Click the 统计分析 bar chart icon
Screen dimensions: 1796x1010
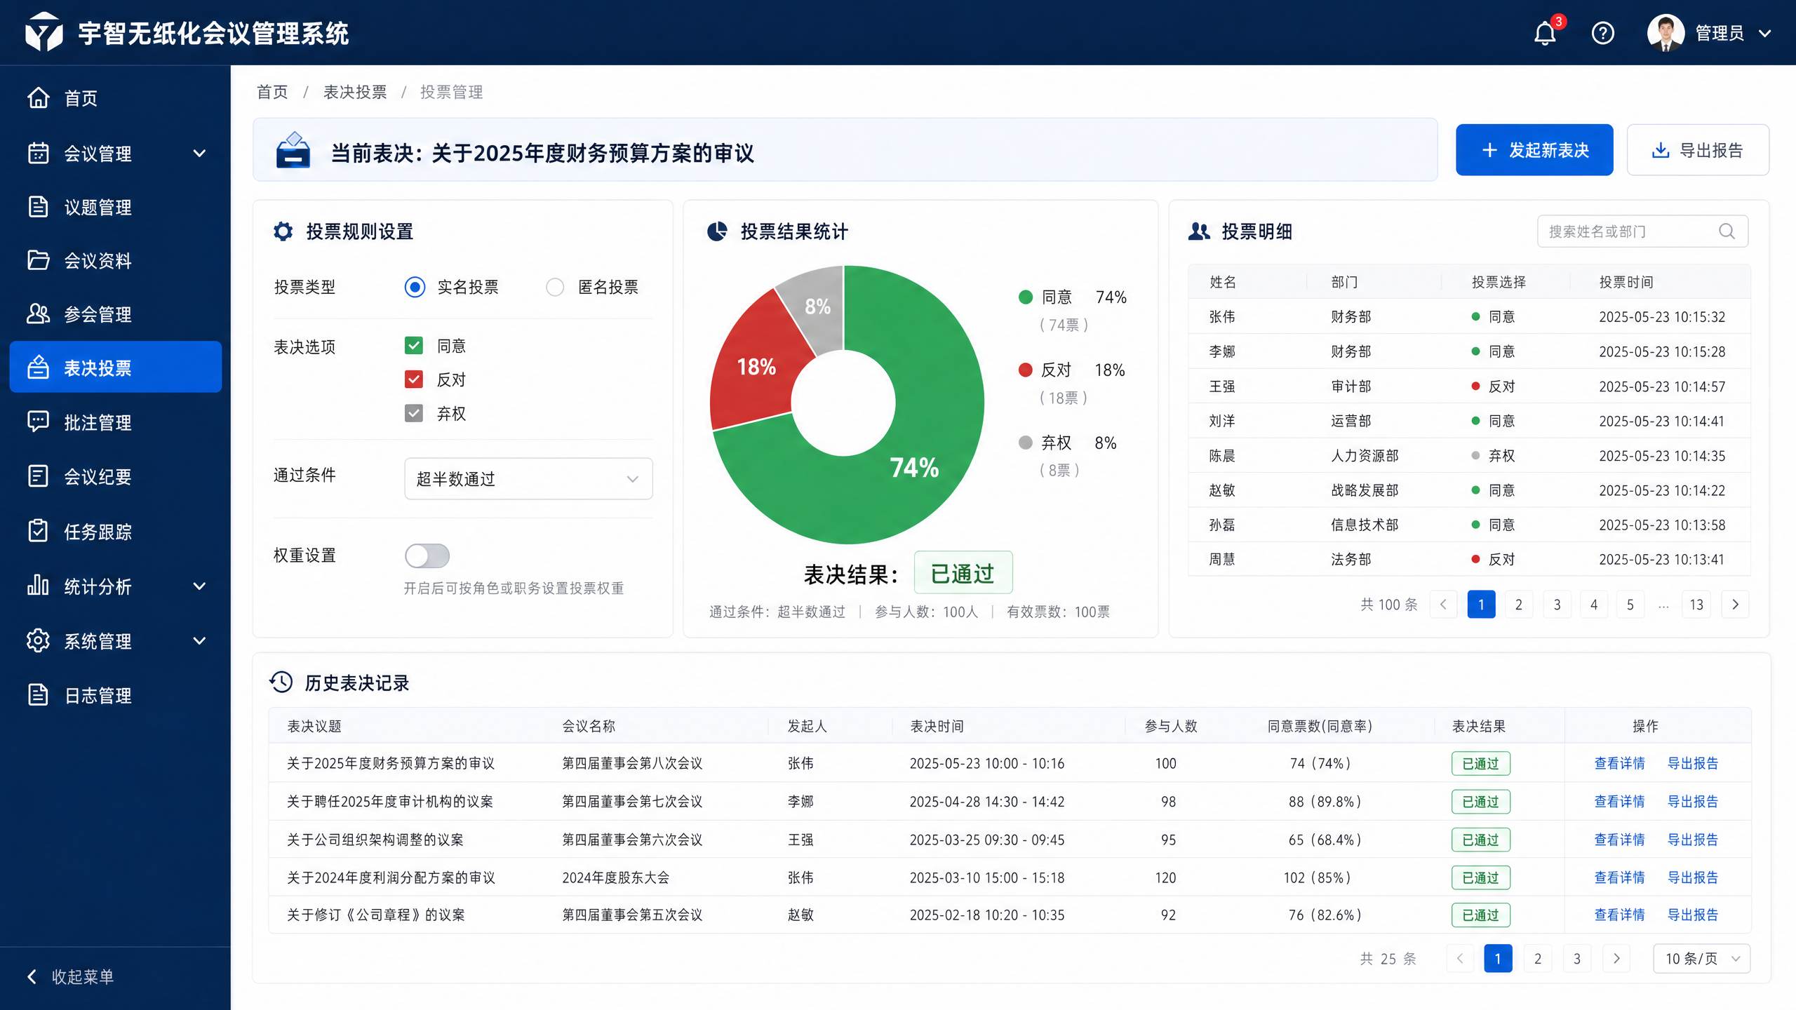click(x=39, y=585)
